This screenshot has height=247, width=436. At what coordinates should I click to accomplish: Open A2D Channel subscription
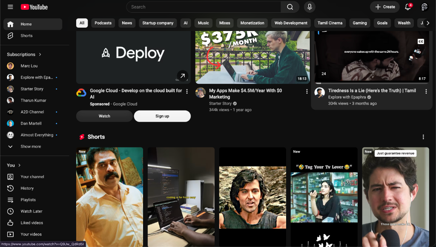tap(33, 112)
